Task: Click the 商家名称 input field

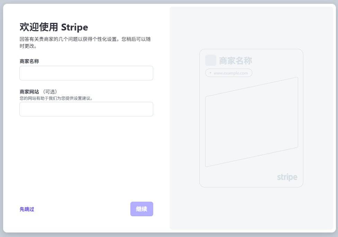Action: pos(86,73)
